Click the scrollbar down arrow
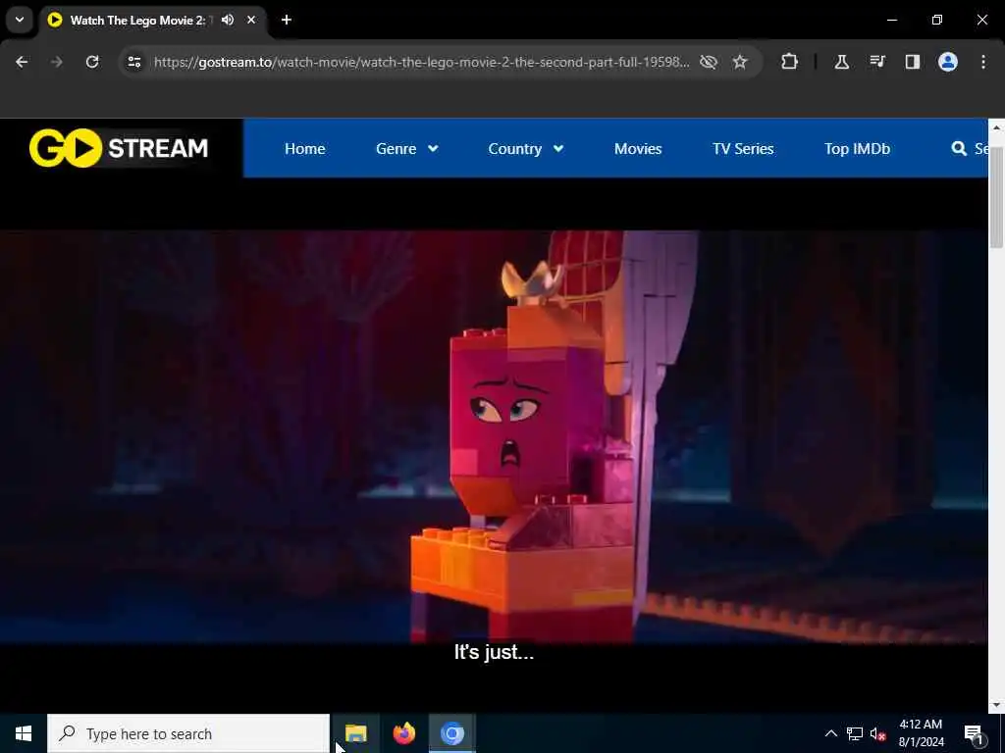1005x753 pixels. (x=996, y=706)
